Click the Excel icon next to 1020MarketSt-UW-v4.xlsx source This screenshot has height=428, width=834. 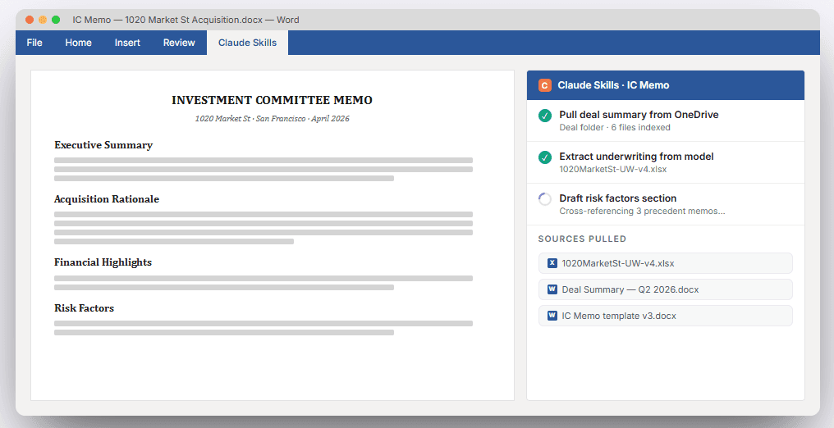(552, 263)
